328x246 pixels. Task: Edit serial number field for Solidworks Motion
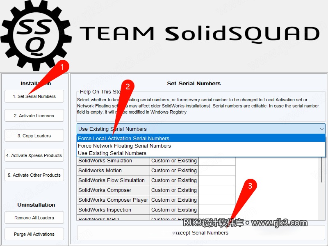pyautogui.click(x=217, y=170)
